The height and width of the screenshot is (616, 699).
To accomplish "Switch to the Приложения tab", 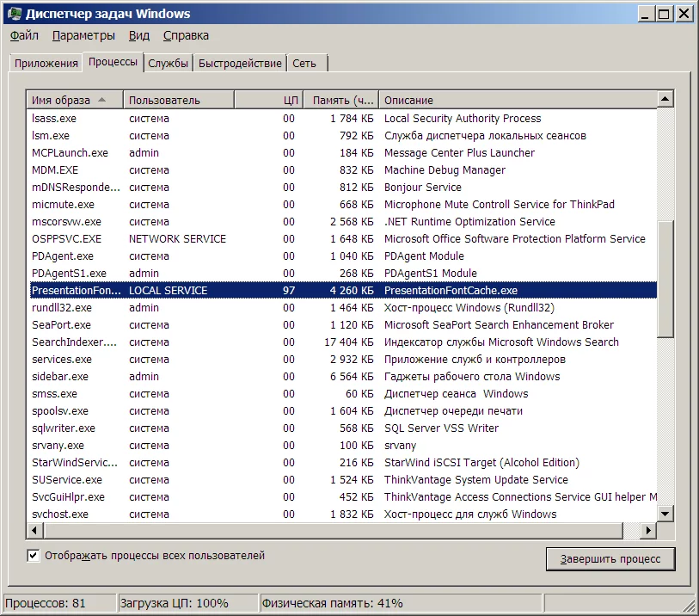I will [46, 64].
